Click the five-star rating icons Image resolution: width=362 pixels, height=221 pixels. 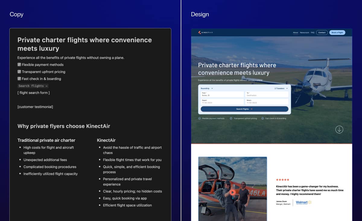(x=283, y=180)
